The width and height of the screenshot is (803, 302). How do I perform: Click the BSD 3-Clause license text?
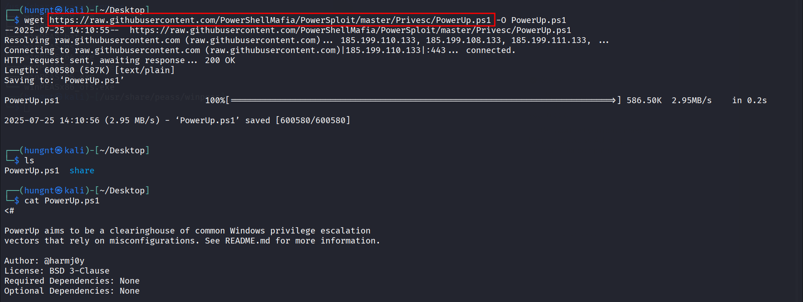click(79, 271)
